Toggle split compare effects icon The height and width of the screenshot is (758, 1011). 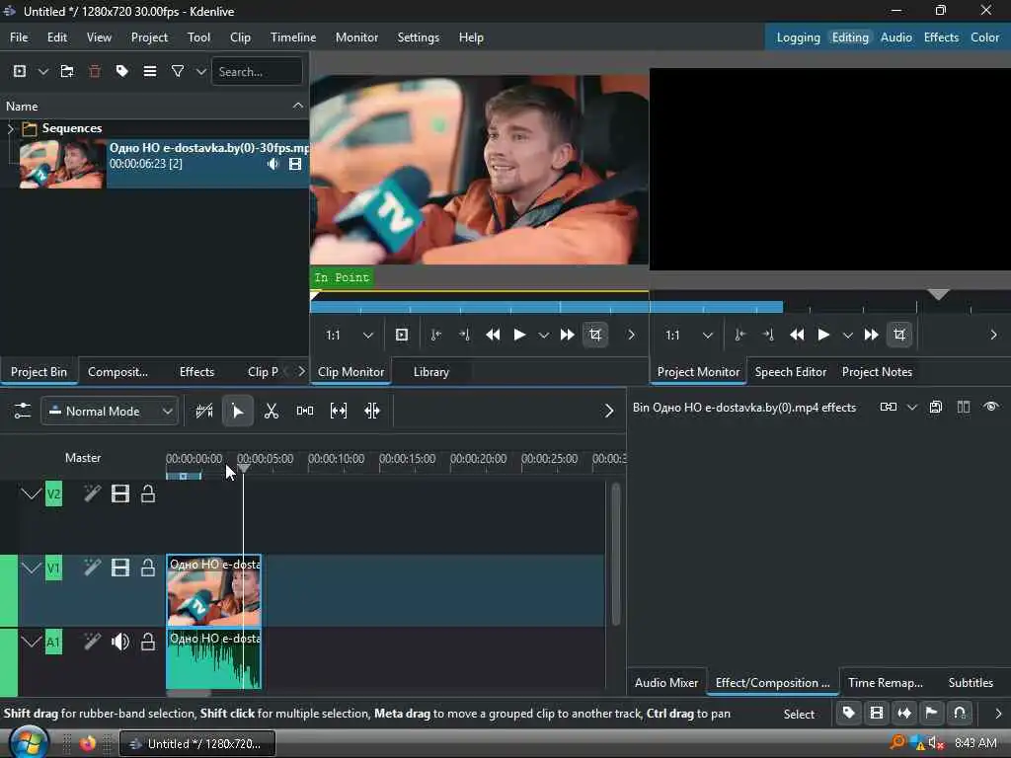tap(964, 408)
